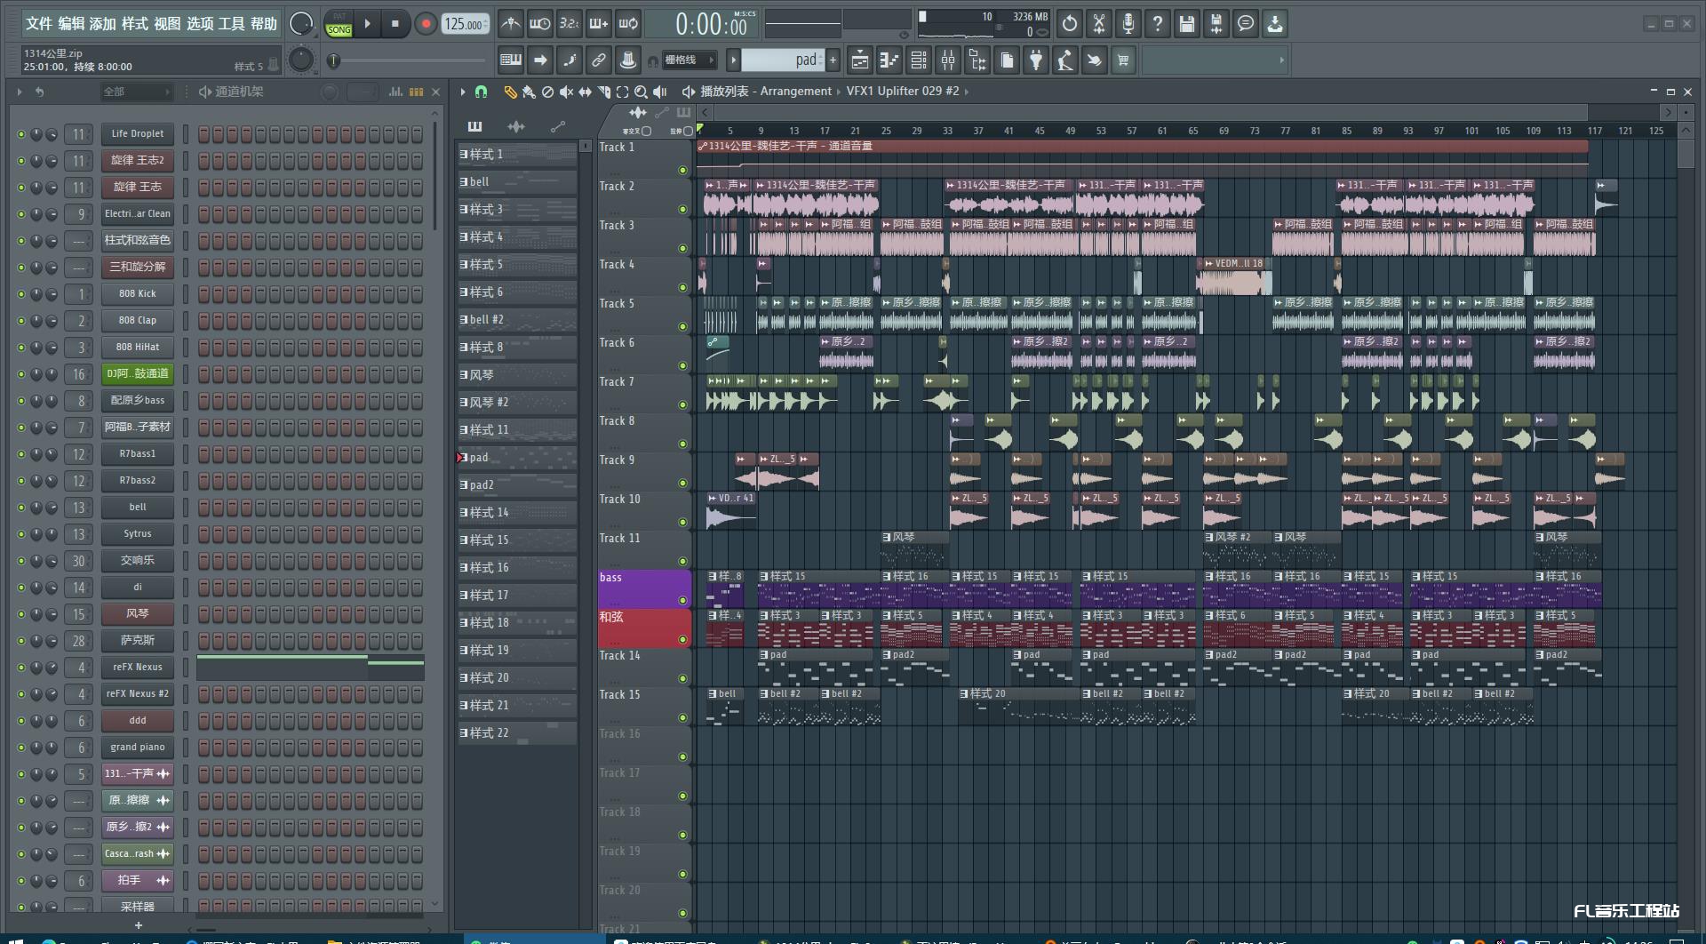
Task: Click the shopping cart content library icon
Action: click(1123, 60)
